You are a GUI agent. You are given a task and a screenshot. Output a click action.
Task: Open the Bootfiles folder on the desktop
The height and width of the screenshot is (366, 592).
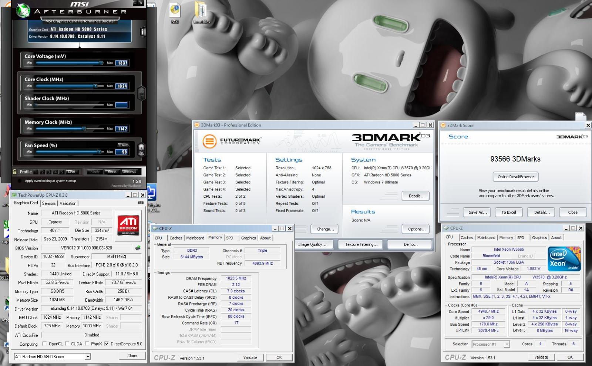pos(202,14)
